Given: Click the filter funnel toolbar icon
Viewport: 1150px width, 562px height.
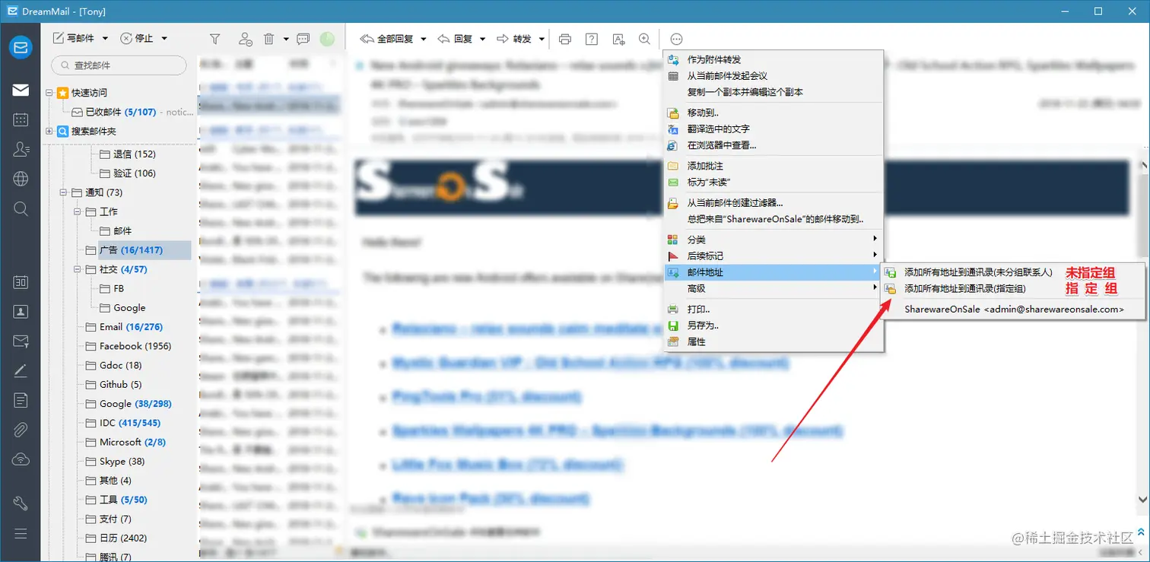Looking at the screenshot, I should tap(215, 39).
